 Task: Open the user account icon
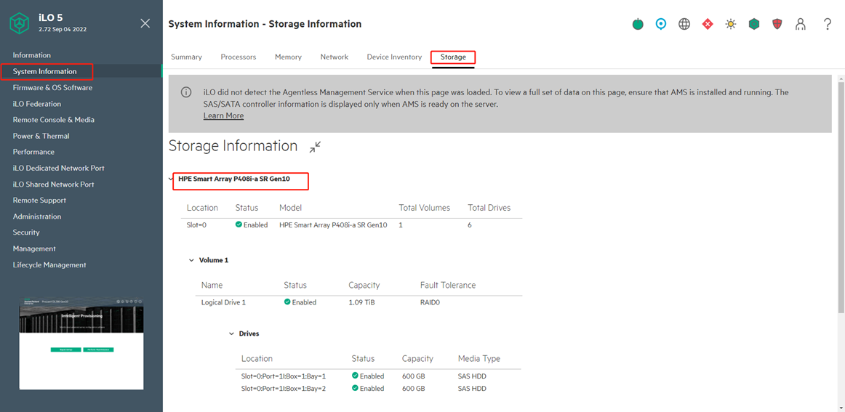click(801, 24)
